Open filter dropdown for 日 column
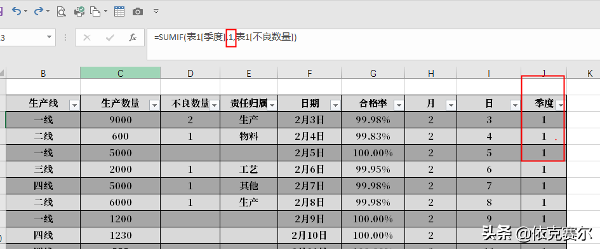600x249 pixels. pos(515,105)
